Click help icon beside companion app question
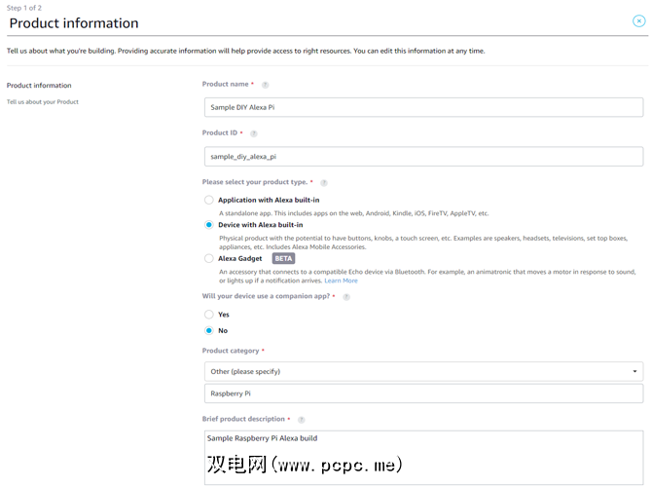This screenshot has width=652, height=487. tap(345, 296)
